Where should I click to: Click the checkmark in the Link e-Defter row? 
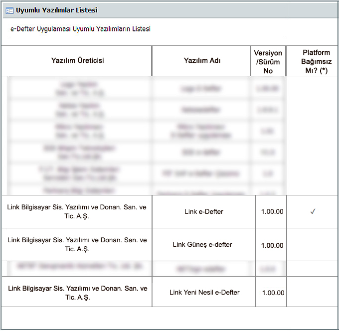pyautogui.click(x=313, y=211)
